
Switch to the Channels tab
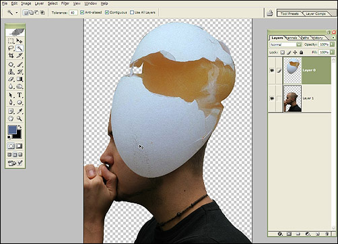tap(292, 38)
